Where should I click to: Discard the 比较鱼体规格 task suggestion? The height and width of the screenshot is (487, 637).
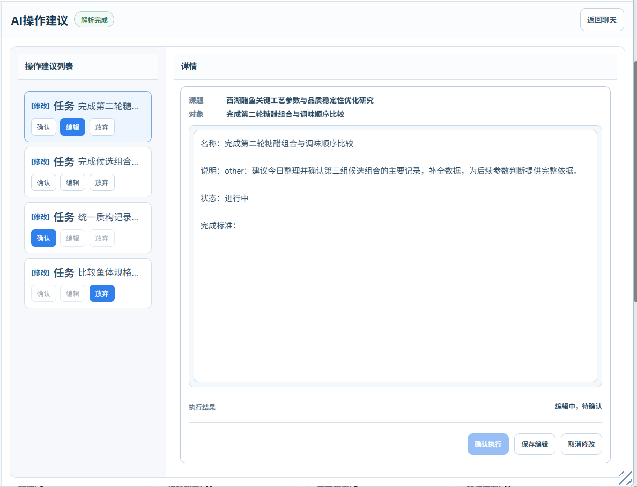coord(102,293)
